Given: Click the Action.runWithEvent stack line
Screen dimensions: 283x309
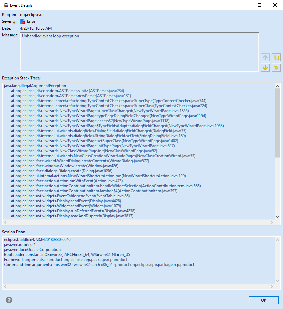Looking at the screenshot, I should click(x=67, y=181).
